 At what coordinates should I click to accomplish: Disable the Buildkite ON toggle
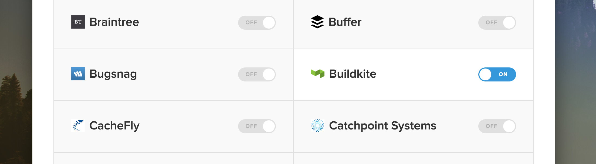click(x=497, y=74)
